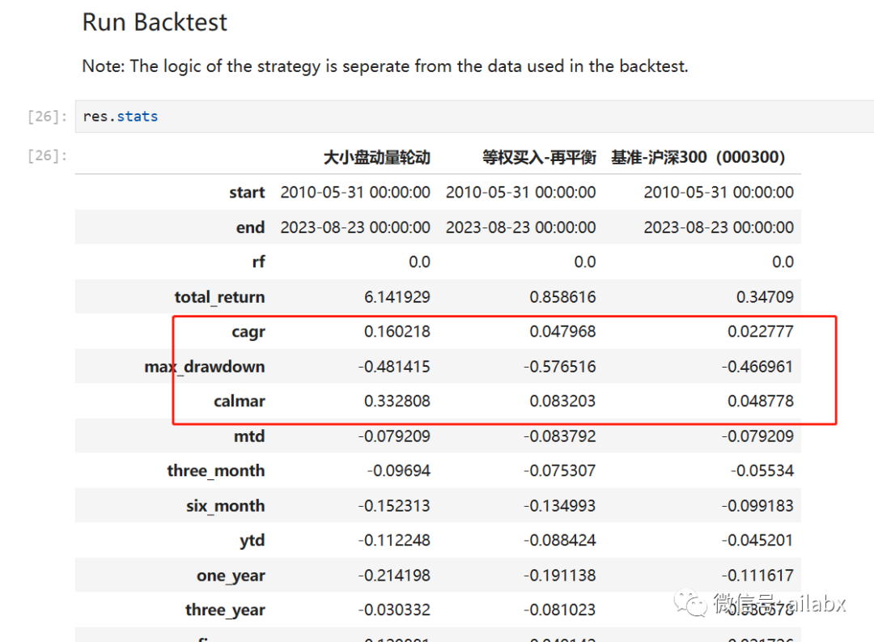The image size is (874, 642).
Task: Click the 'cagr' row label
Action: 248,332
